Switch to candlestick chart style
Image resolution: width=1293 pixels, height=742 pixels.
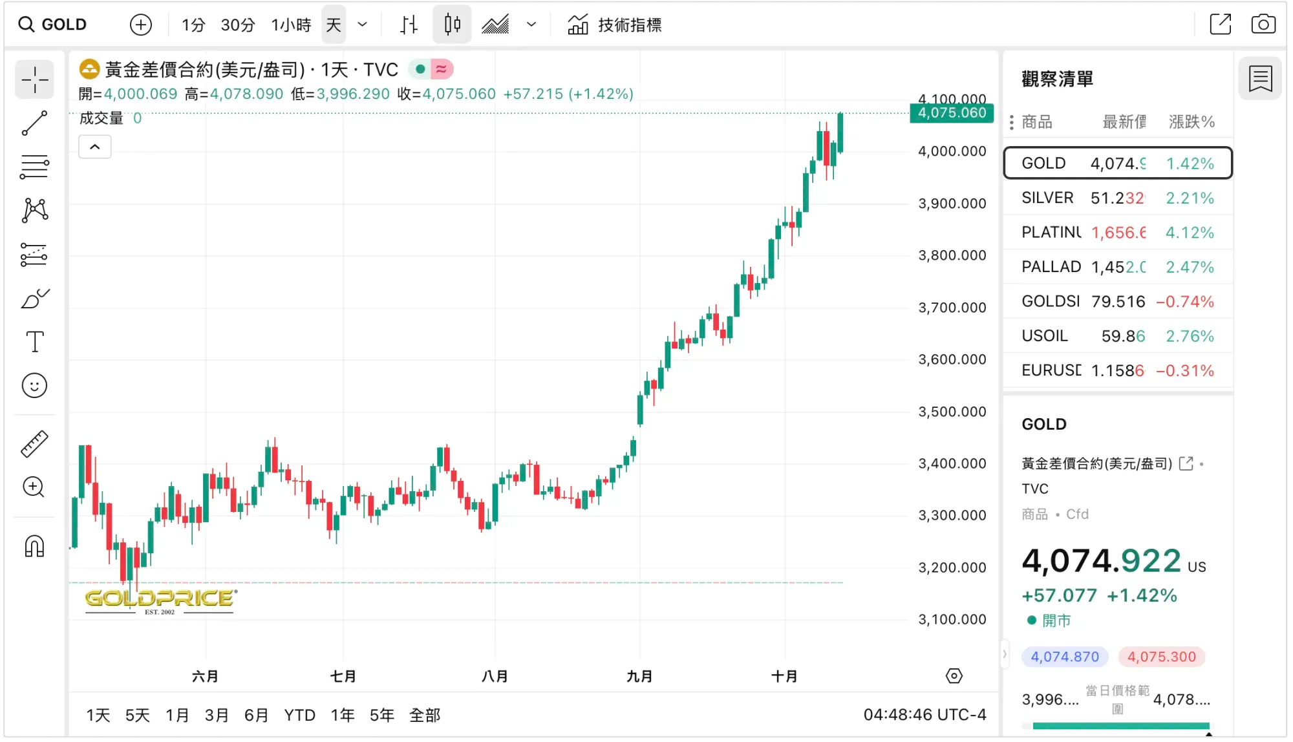coord(452,25)
